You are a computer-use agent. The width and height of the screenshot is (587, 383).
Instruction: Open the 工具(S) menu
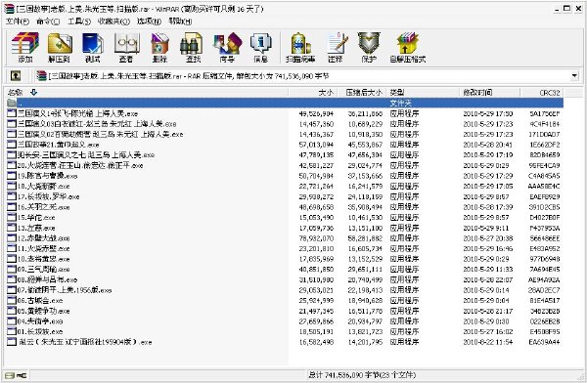(79, 21)
